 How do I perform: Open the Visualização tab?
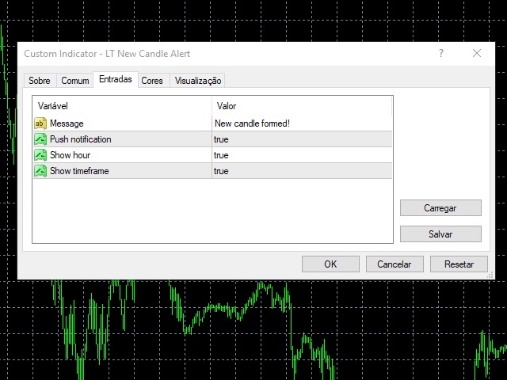[198, 81]
